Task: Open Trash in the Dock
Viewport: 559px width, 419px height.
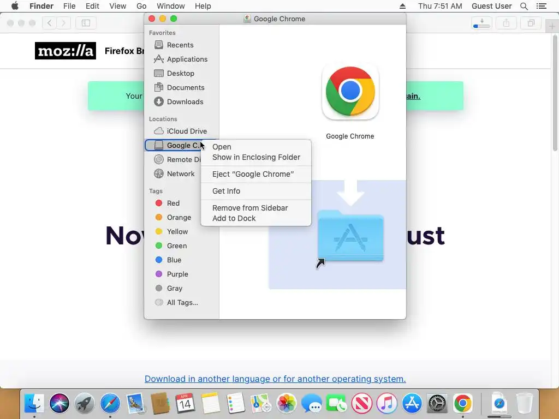Action: (x=525, y=403)
